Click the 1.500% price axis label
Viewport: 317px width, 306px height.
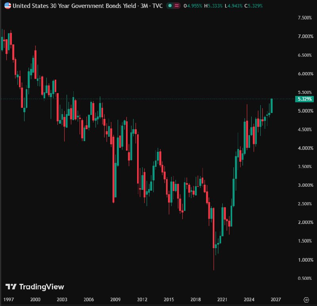tap(305, 241)
